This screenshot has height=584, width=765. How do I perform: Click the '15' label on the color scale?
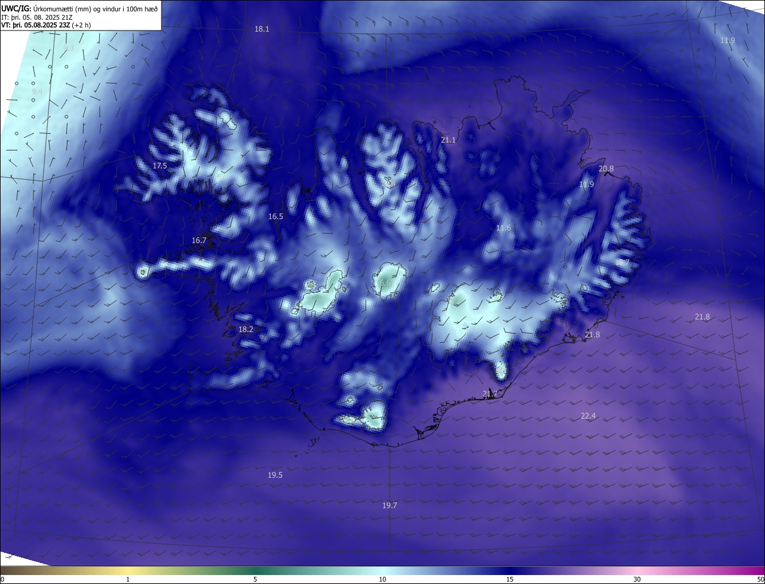(x=510, y=579)
